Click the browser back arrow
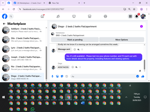The height and width of the screenshot is (112, 150). pos(3,9)
